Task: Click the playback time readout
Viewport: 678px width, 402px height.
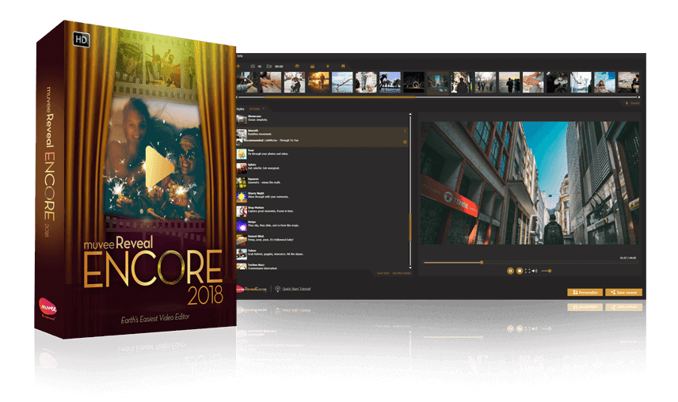Action: coord(628,258)
